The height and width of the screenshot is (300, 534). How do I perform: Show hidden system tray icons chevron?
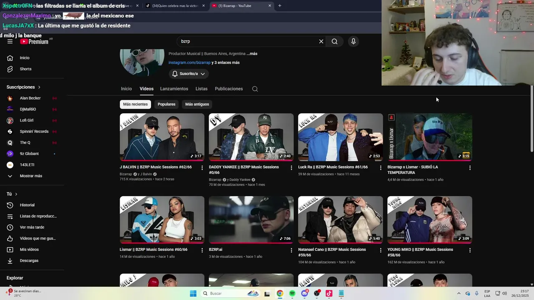(x=459, y=293)
